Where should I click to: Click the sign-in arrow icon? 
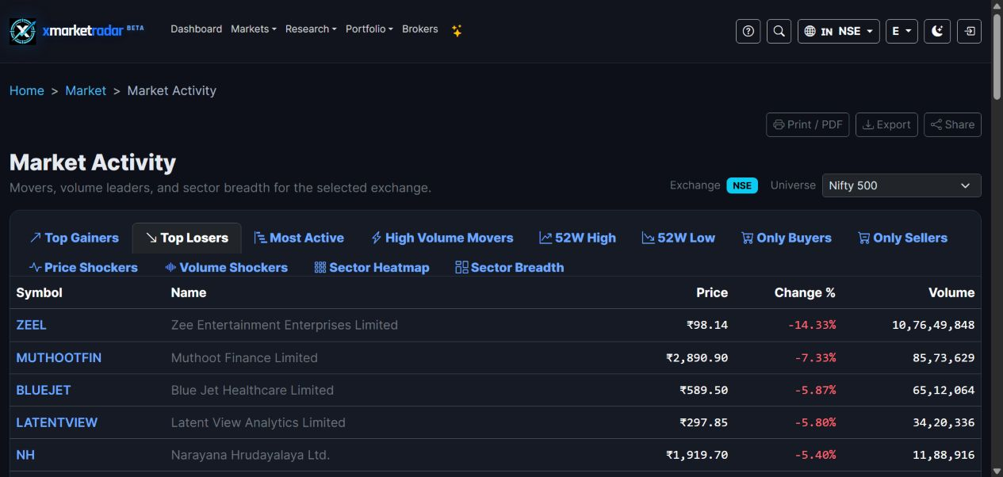click(969, 31)
